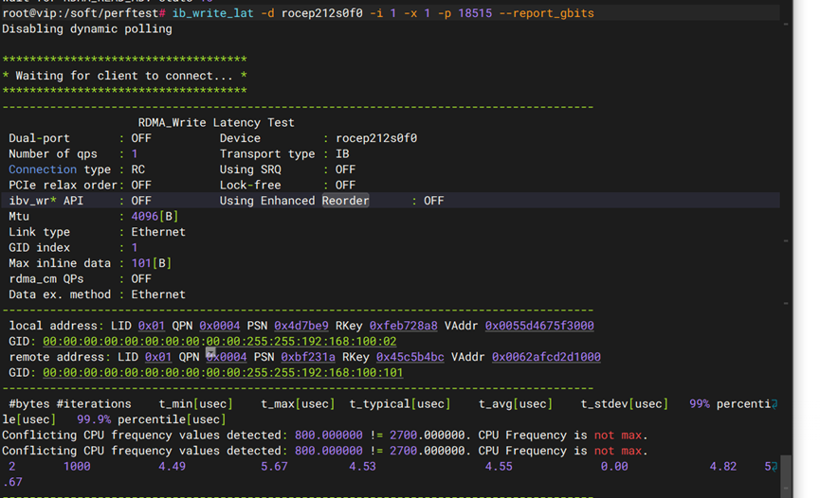Click the remote RKey 0x45c5b4bc link
The width and height of the screenshot is (820, 498).
410,357
